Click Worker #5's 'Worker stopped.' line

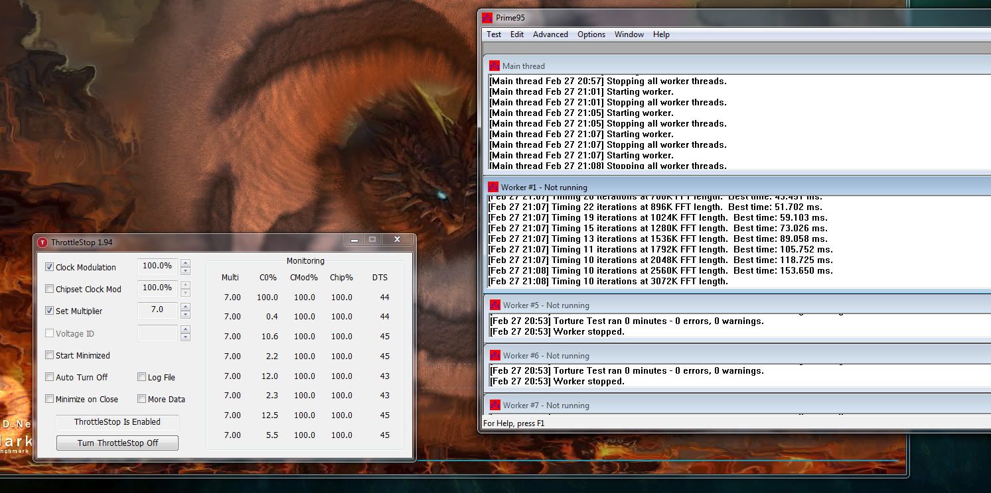point(558,332)
